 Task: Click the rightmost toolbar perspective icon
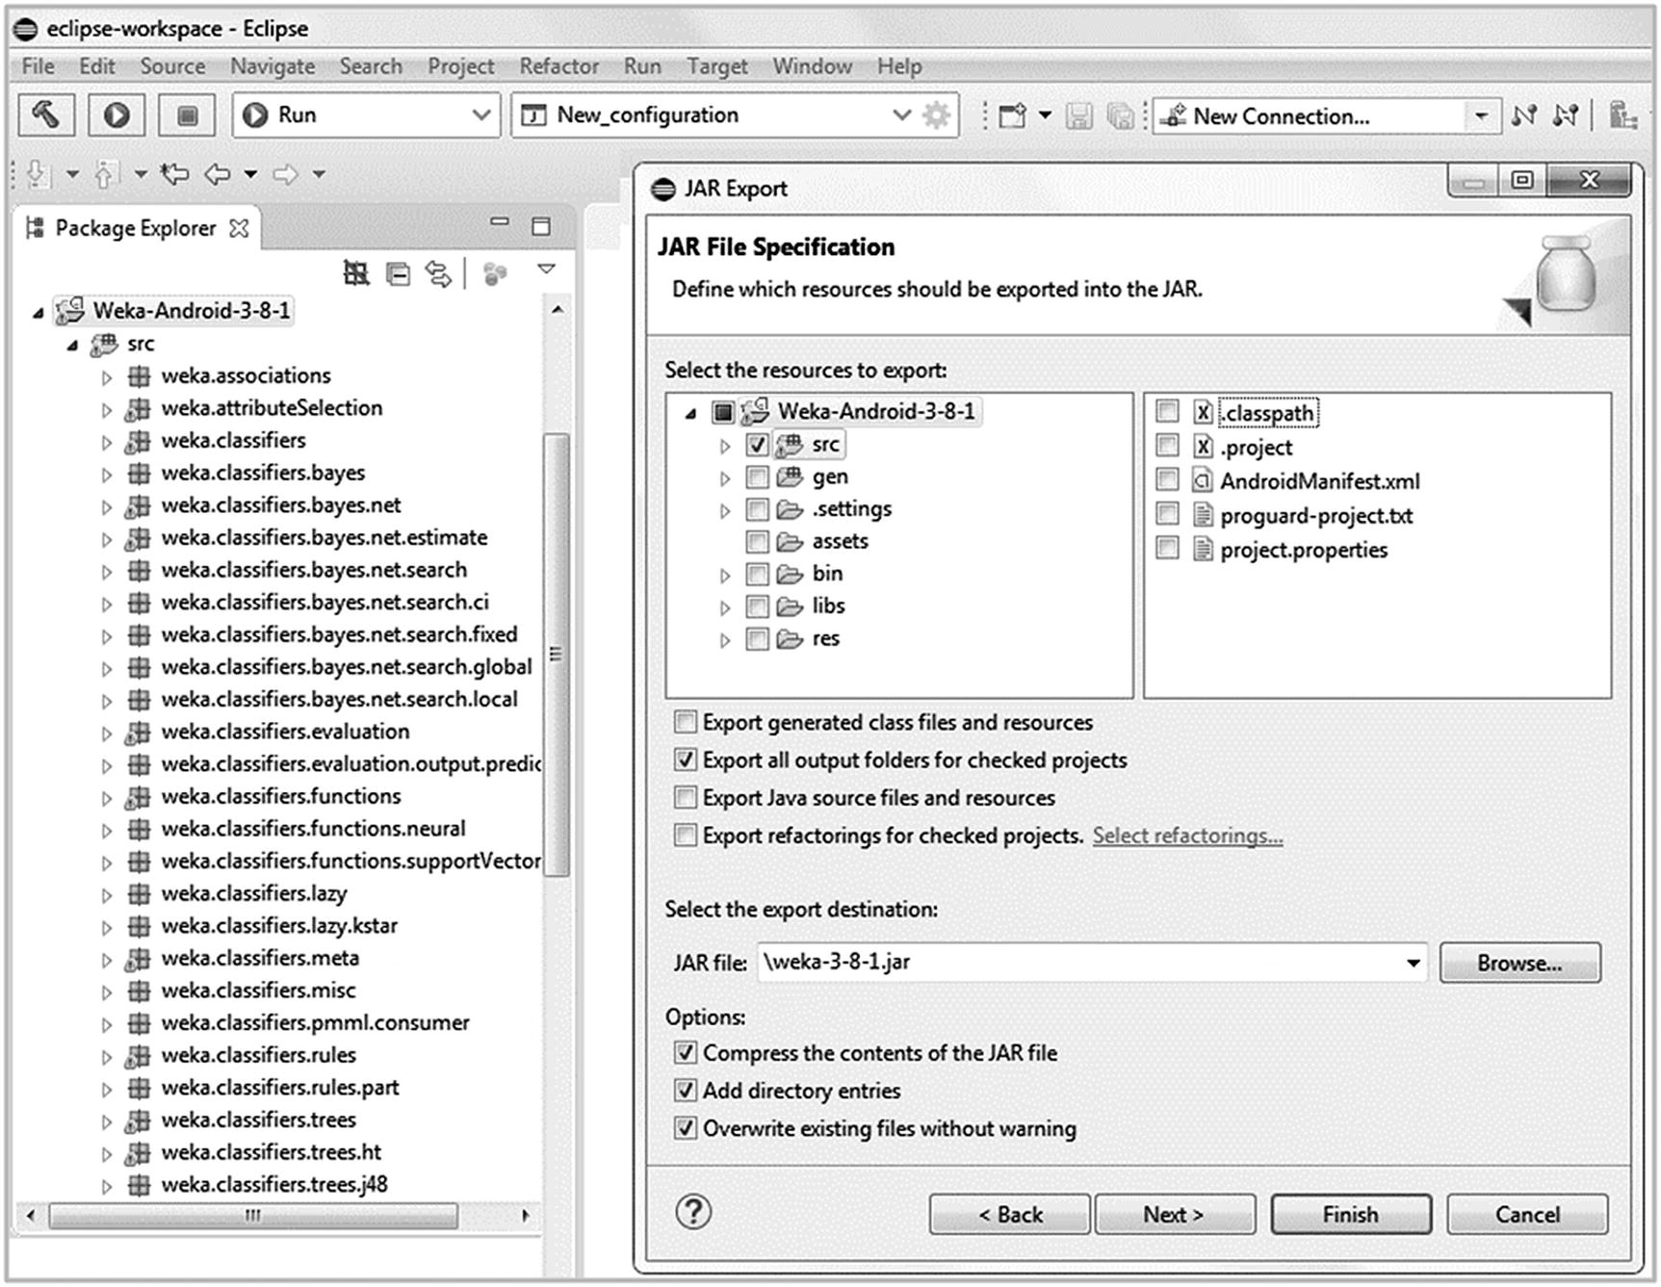click(1623, 116)
